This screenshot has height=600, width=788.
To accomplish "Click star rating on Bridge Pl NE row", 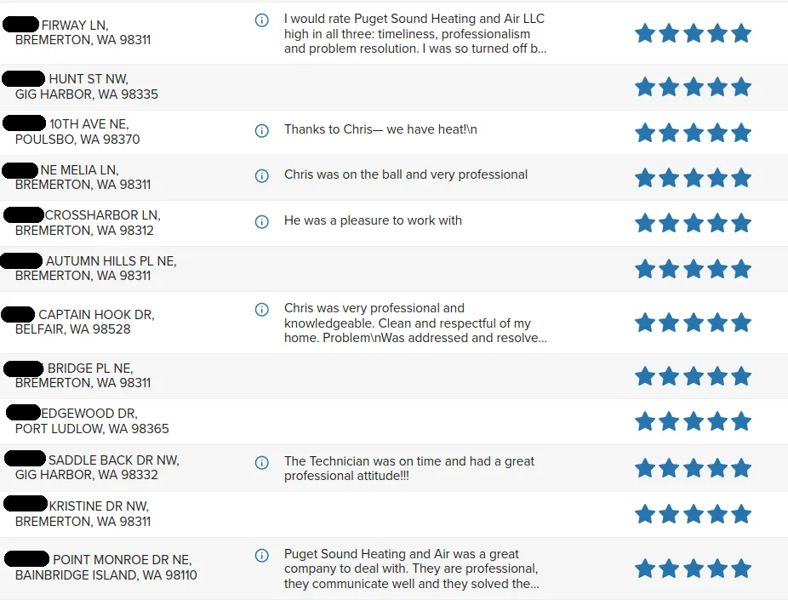I will click(693, 376).
